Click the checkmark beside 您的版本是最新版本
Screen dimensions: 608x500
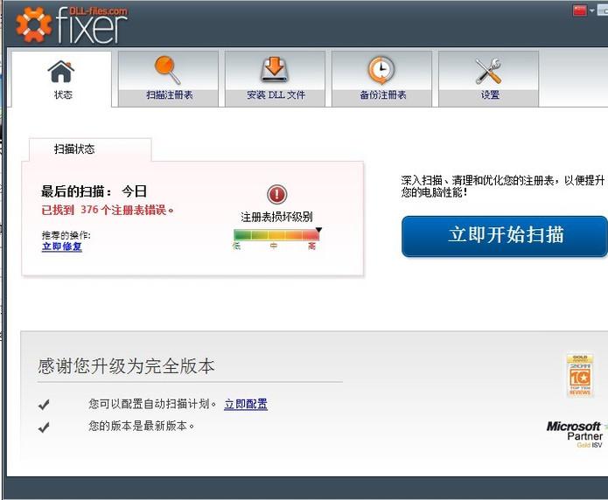click(44, 427)
